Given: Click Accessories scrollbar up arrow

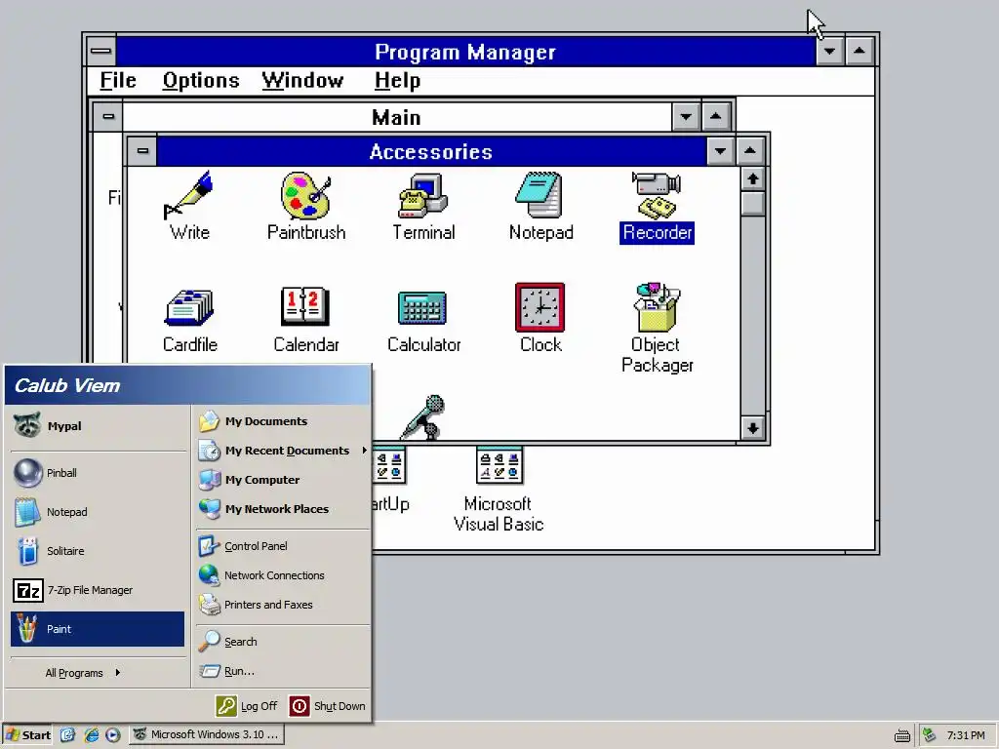Looking at the screenshot, I should point(752,179).
